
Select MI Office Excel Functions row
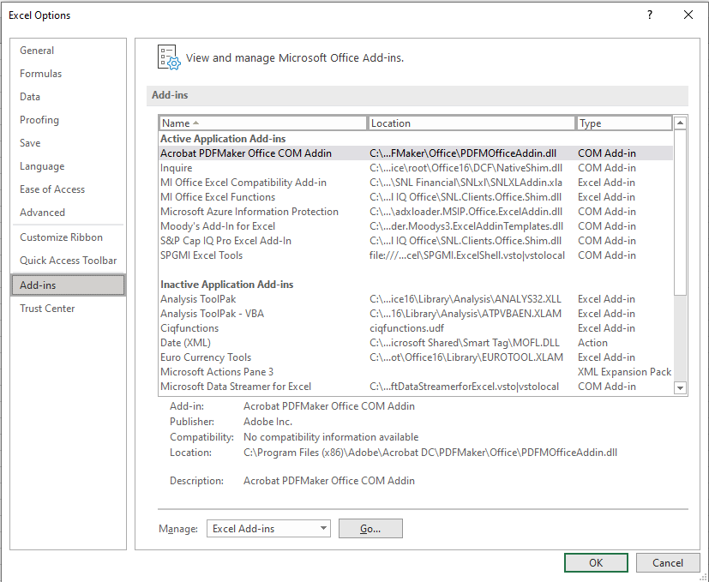point(416,196)
